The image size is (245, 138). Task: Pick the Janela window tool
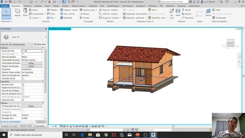pyautogui.click(x=33, y=10)
